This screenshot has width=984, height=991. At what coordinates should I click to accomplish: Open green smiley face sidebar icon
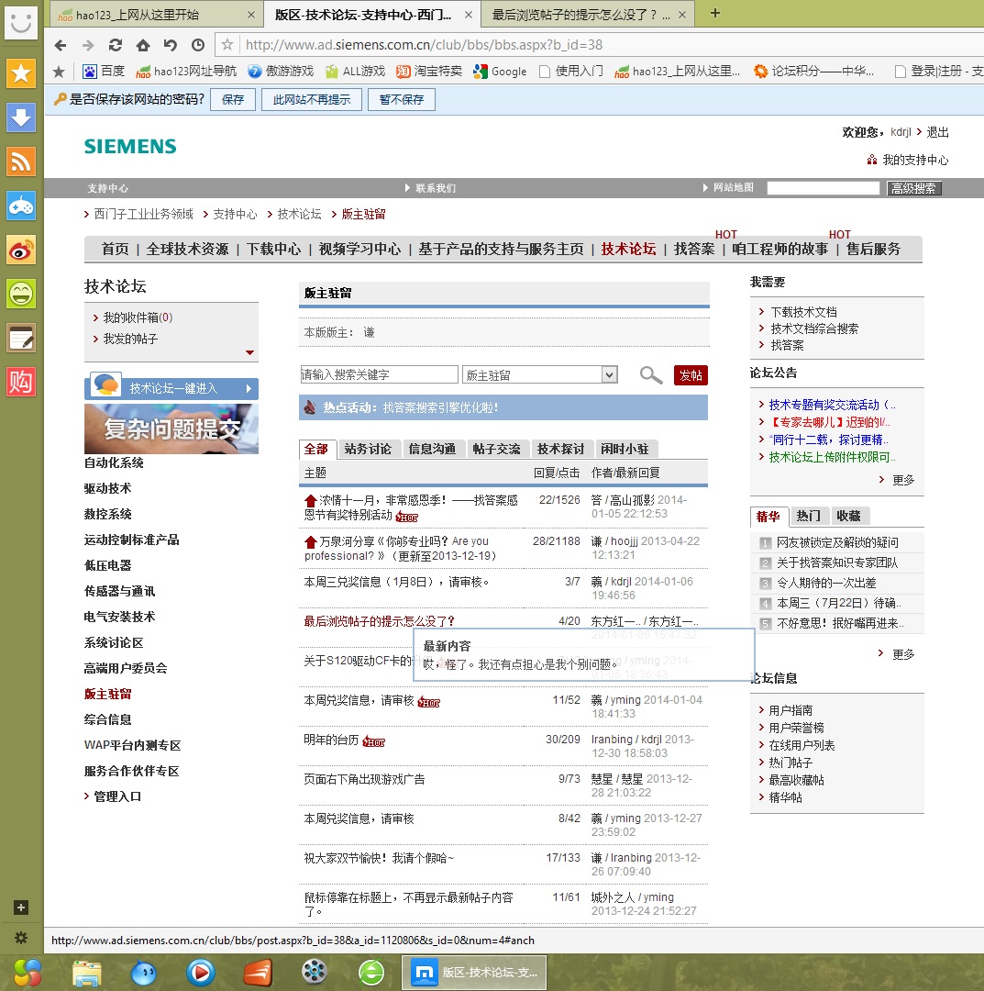click(x=21, y=294)
